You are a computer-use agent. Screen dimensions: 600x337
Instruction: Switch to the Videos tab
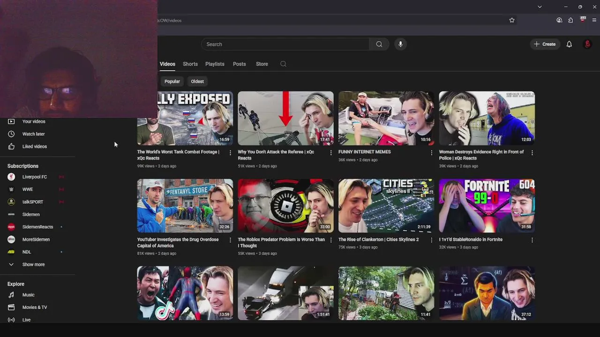point(167,64)
